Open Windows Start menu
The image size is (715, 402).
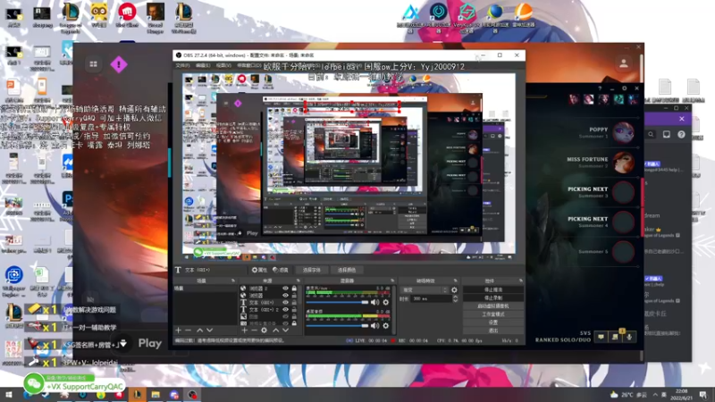click(x=9, y=395)
